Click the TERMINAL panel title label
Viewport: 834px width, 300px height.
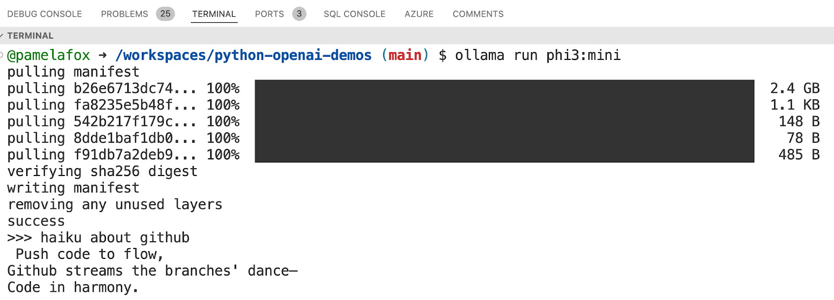point(31,35)
